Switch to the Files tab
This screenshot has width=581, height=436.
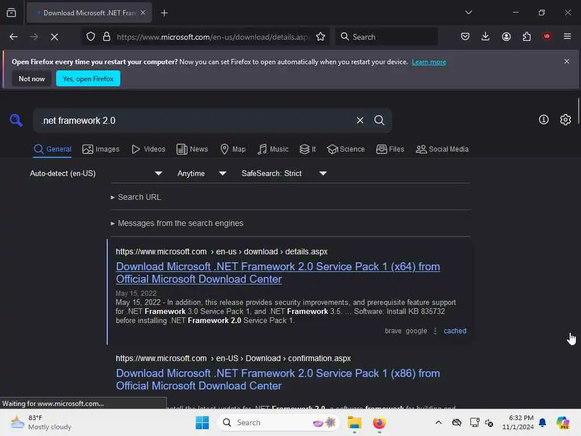(x=390, y=149)
